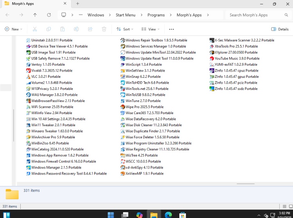Select Uninstalr 2.8.0.511 Portable
Screen dimensions: 293x218
49,40
